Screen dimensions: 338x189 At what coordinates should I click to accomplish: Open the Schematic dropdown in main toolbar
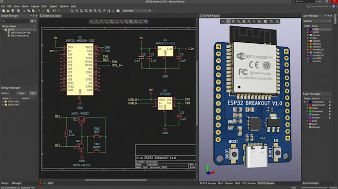[137, 10]
